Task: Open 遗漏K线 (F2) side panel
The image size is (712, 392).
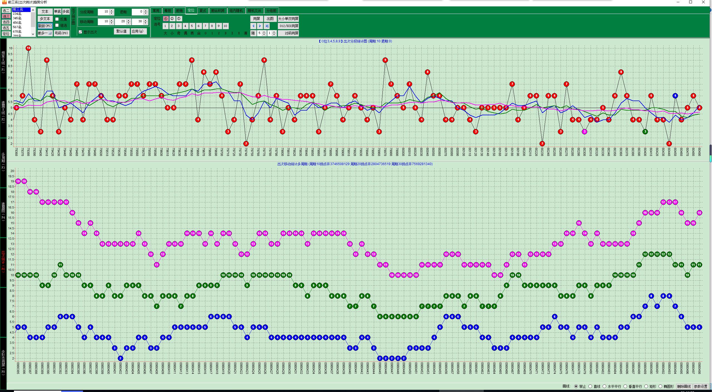Action: tap(3, 112)
